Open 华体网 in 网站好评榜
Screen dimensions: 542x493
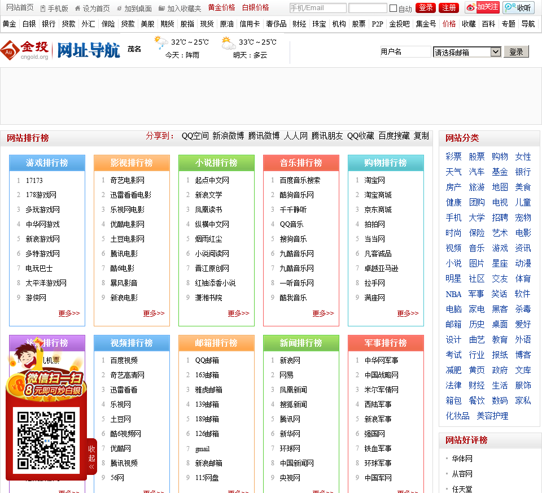[x=462, y=459]
